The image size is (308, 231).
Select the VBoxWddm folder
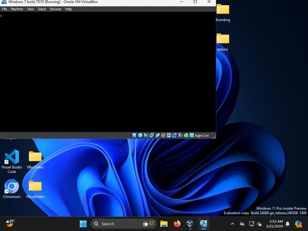[35, 189]
